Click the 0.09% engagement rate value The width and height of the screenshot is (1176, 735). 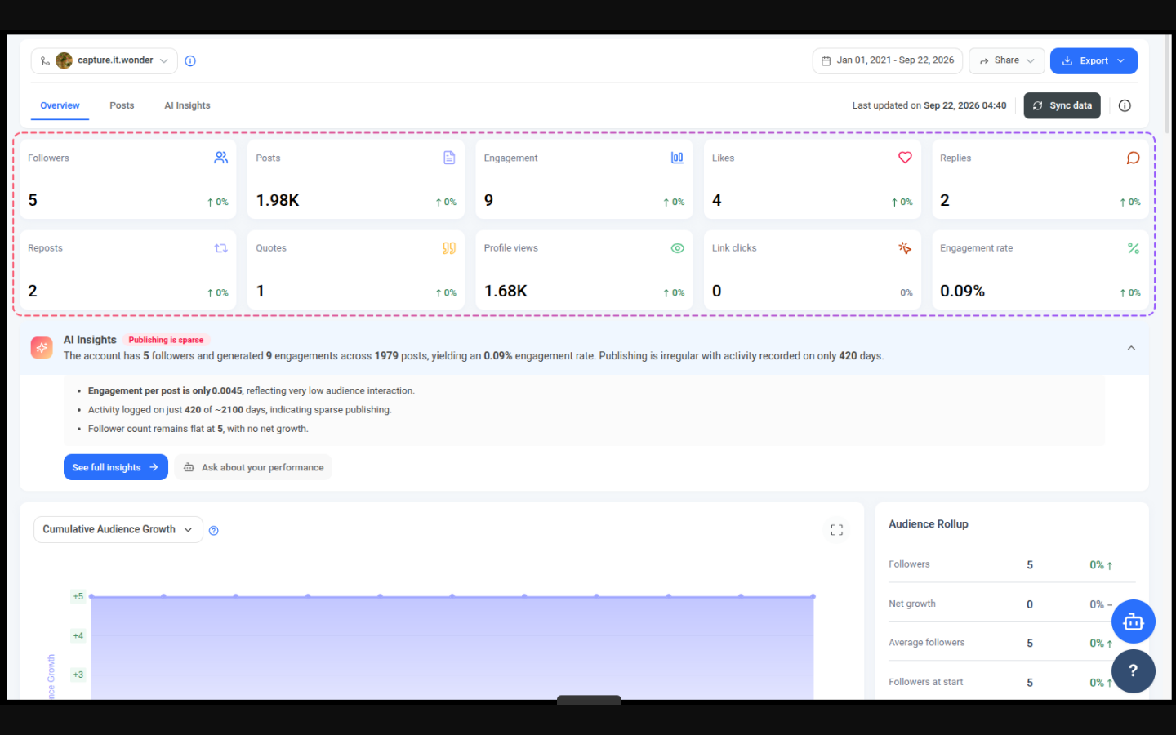coord(962,291)
